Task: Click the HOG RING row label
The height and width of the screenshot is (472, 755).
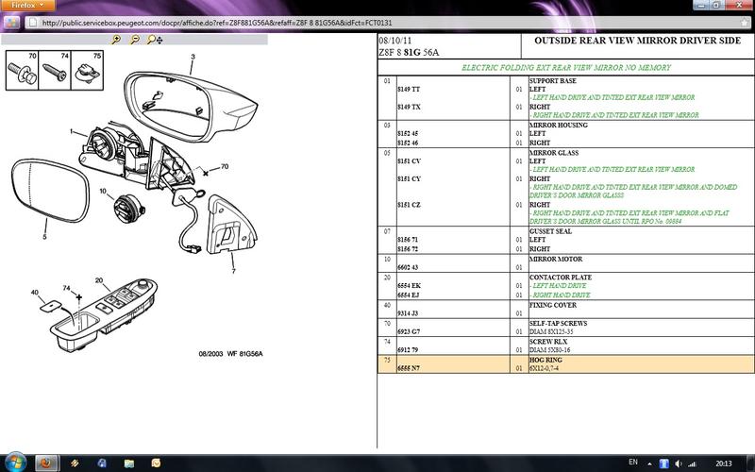Action: 546,361
